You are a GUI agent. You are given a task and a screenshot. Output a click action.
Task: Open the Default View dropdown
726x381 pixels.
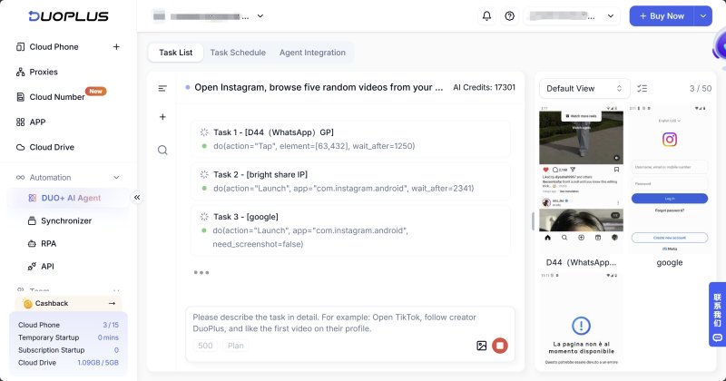pyautogui.click(x=584, y=88)
